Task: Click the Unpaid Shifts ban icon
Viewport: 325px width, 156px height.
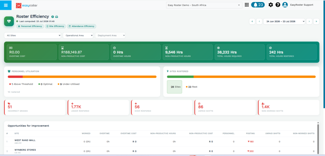Action: [x=199, y=103]
